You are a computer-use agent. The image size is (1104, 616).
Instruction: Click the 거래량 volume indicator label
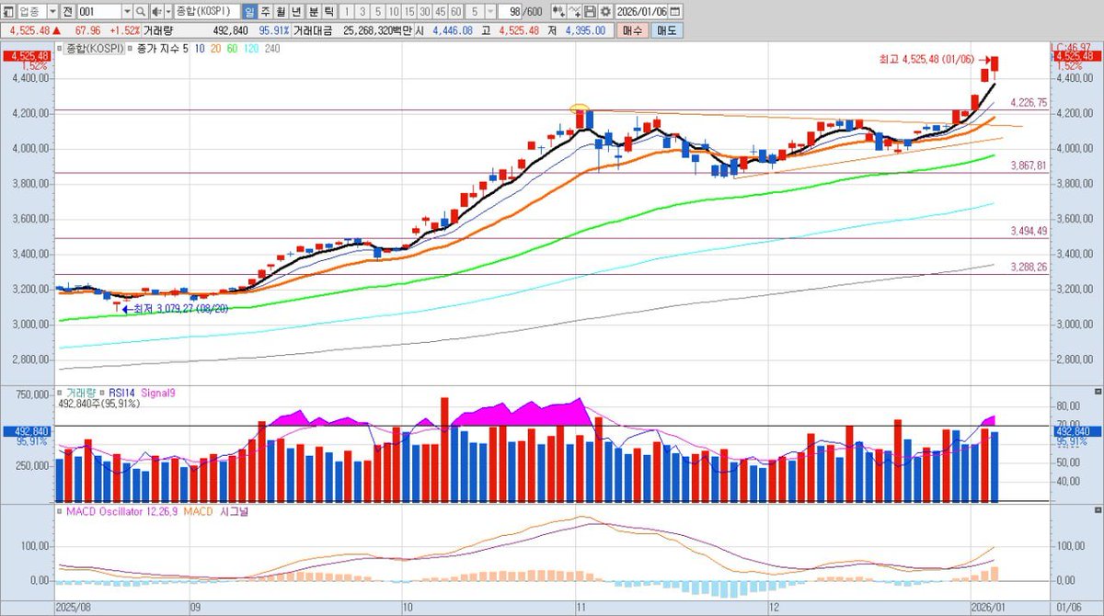[x=80, y=392]
